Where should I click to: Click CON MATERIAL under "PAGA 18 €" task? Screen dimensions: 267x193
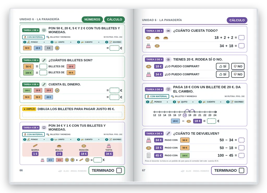click(157, 96)
